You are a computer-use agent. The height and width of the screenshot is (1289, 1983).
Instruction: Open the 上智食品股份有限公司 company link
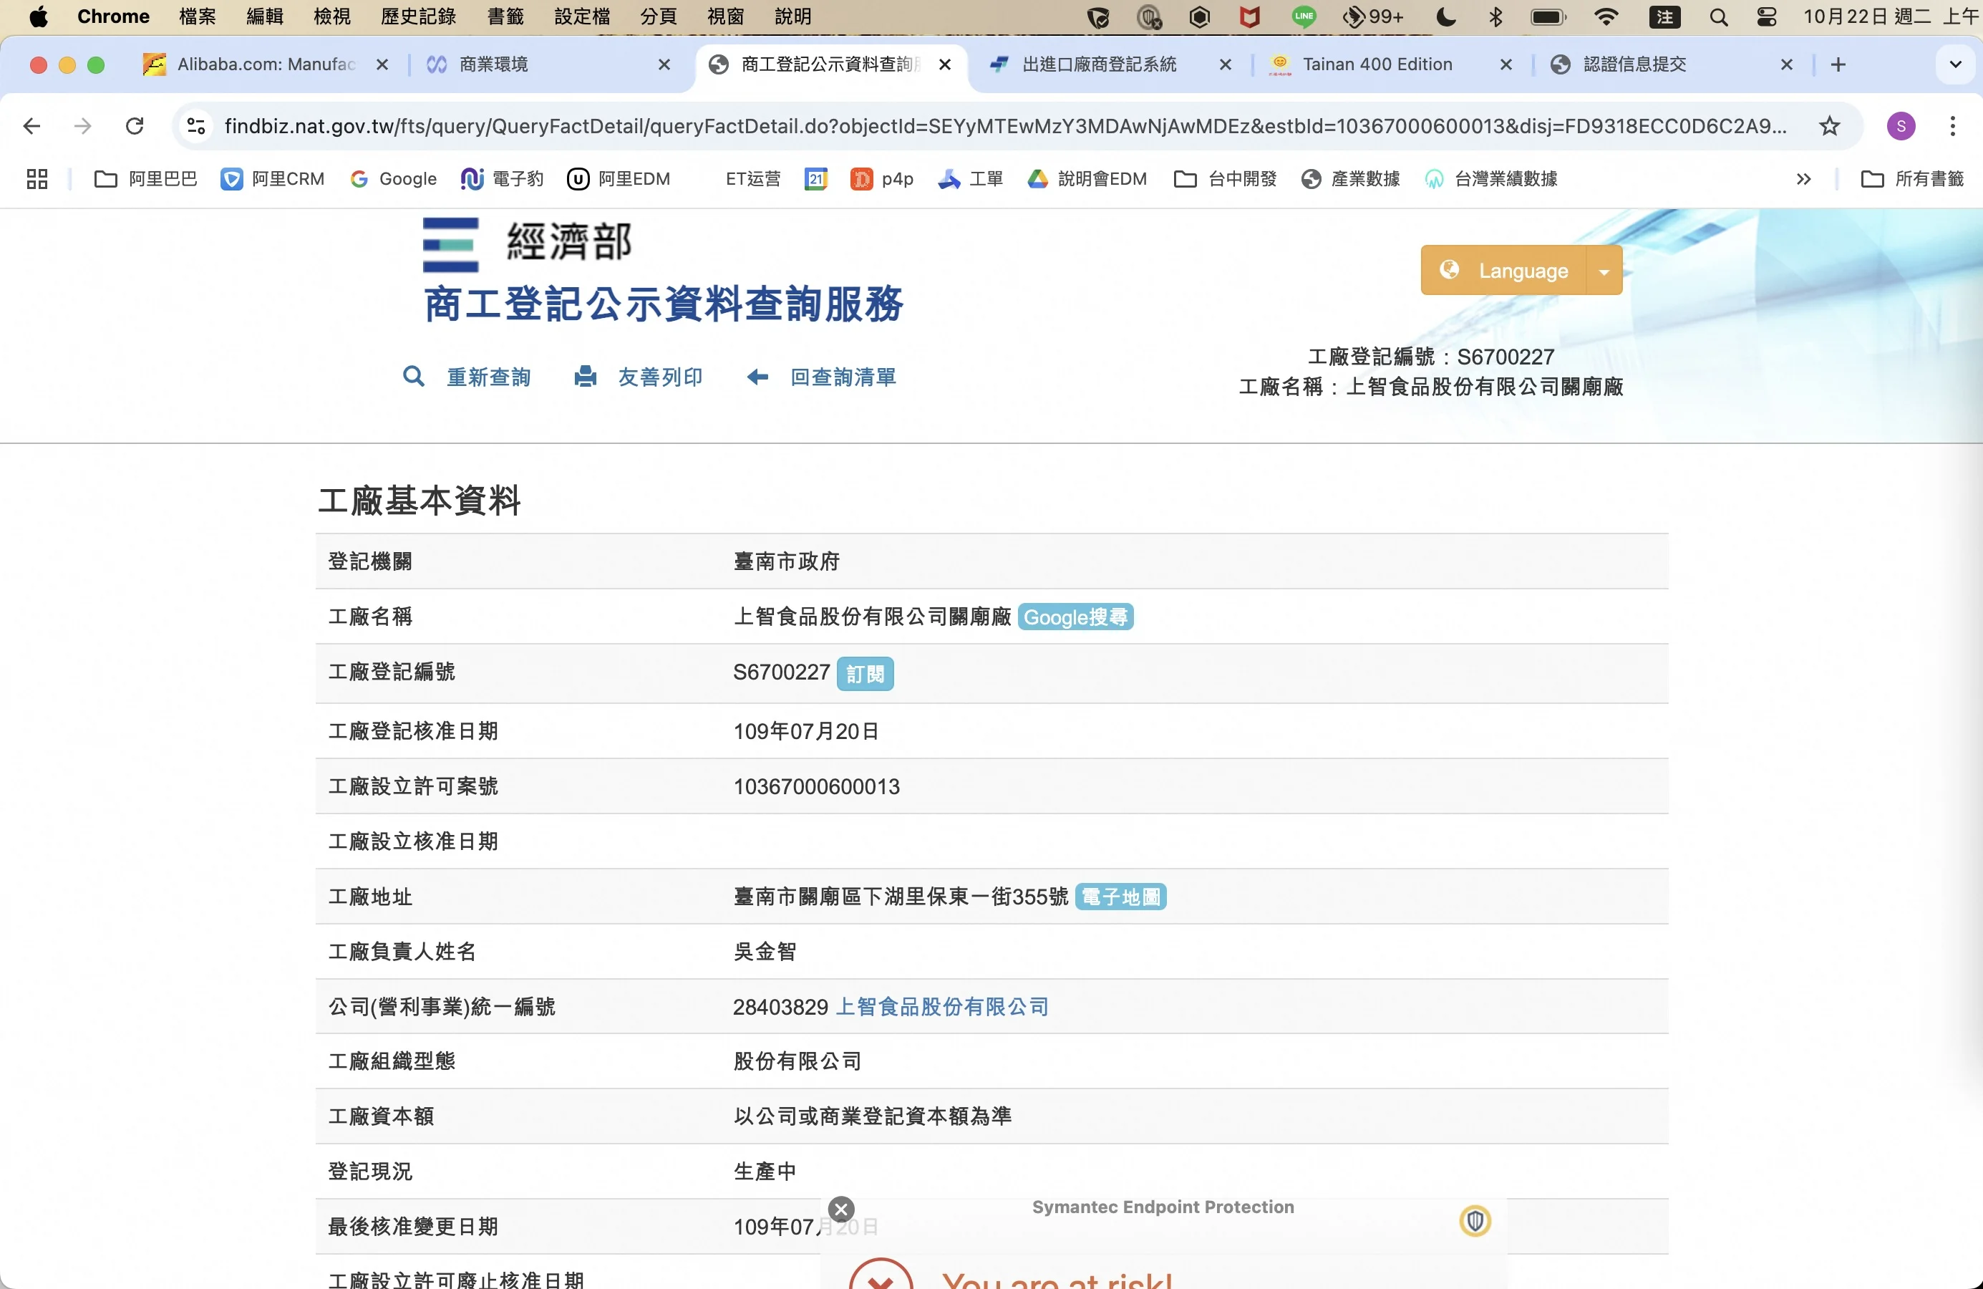coord(941,1007)
